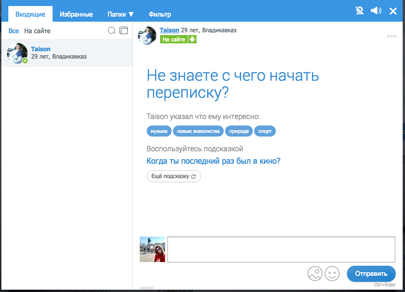This screenshot has width=405, height=292.
Task: Click the text Воспользуйтесь подсказкой
Action: tap(195, 149)
